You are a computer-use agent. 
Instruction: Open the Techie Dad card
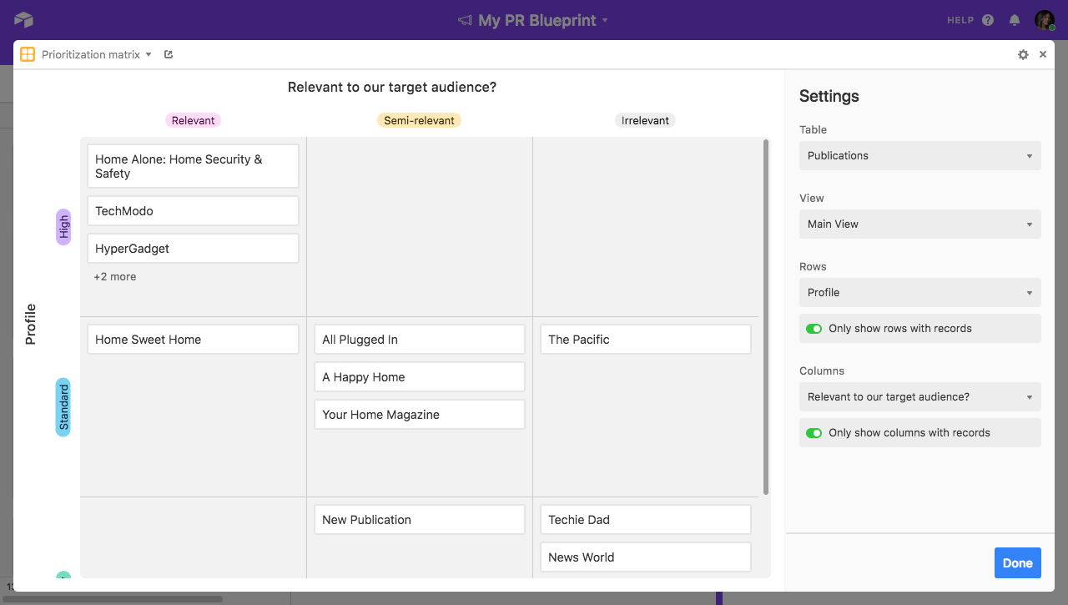pos(646,520)
